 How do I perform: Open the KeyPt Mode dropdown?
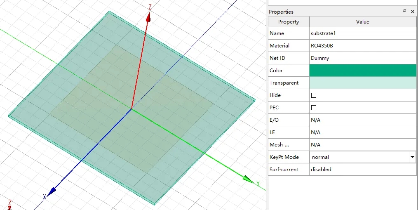pyautogui.click(x=412, y=157)
